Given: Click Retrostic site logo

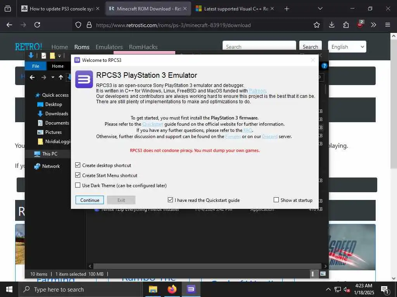Looking at the screenshot, I should coord(29,46).
